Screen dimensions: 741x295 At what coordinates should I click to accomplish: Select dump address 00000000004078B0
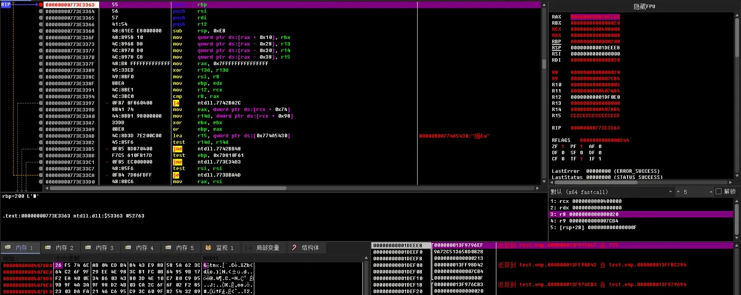coord(28,265)
